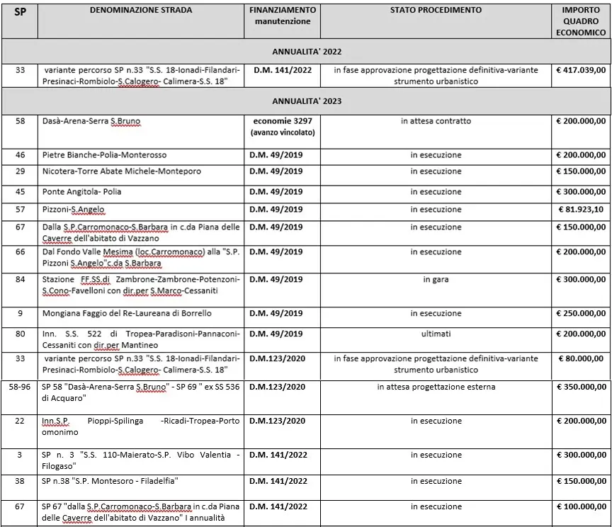Select the ANNUALITA' 2022 section row

306,52
